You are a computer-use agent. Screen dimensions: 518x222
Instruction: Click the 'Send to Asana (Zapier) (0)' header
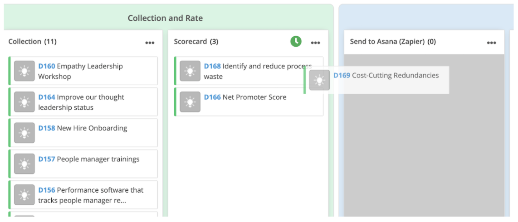click(x=393, y=42)
